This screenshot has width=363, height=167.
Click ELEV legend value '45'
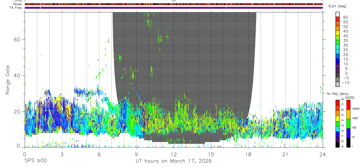(345, 31)
